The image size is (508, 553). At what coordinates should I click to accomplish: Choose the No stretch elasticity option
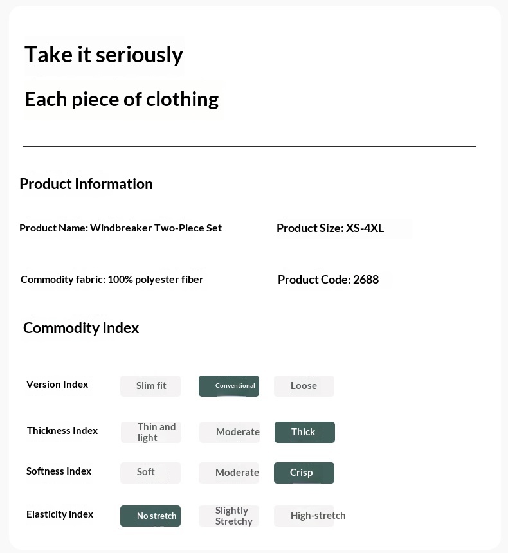150,516
